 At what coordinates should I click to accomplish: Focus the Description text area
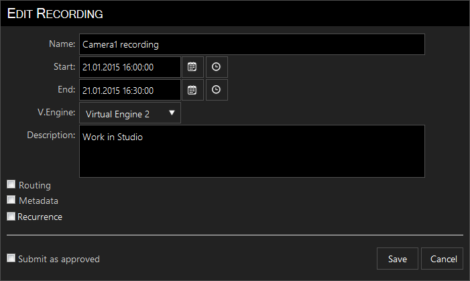coord(252,151)
